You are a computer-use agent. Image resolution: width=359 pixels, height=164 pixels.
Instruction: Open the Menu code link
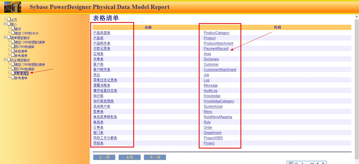pos(208,112)
